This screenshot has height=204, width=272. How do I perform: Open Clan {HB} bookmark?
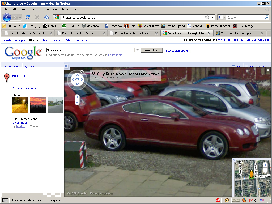(32, 26)
